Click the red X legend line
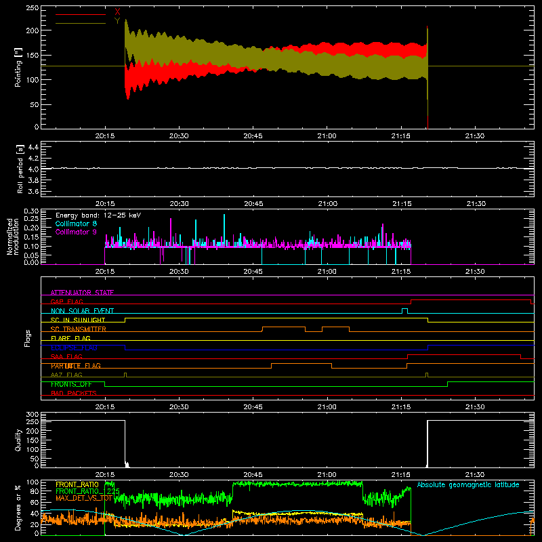The height and width of the screenshot is (542, 542). 81,14
